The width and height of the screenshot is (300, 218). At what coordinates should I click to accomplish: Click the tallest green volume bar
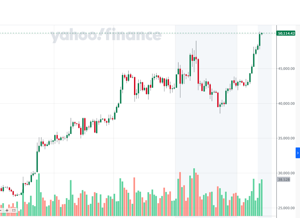point(194,191)
